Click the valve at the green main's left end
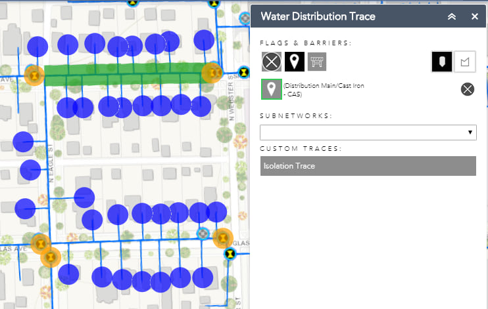Image resolution: width=488 pixels, height=309 pixels. [34, 74]
